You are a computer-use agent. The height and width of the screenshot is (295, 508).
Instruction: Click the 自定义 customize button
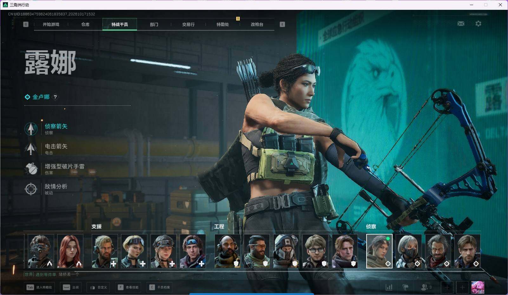pyautogui.click(x=98, y=287)
